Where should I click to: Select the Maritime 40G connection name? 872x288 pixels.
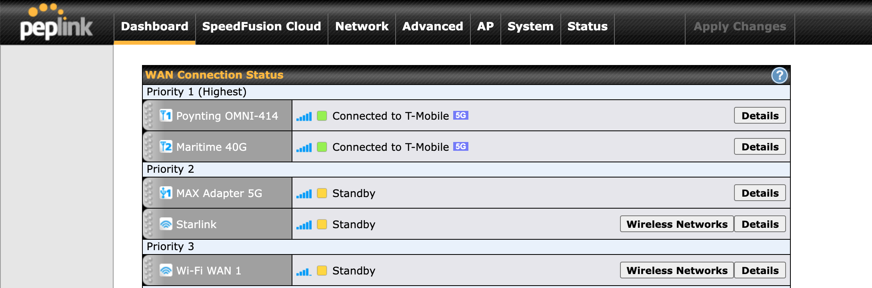(x=212, y=147)
